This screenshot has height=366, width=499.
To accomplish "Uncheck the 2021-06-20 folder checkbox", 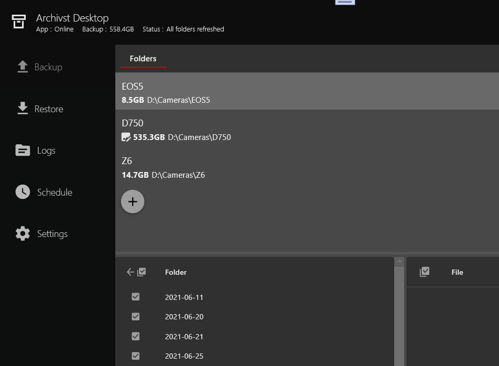I will click(136, 317).
